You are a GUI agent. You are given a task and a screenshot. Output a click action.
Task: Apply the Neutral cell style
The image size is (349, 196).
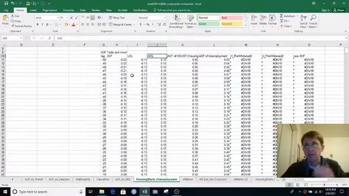pos(231,24)
